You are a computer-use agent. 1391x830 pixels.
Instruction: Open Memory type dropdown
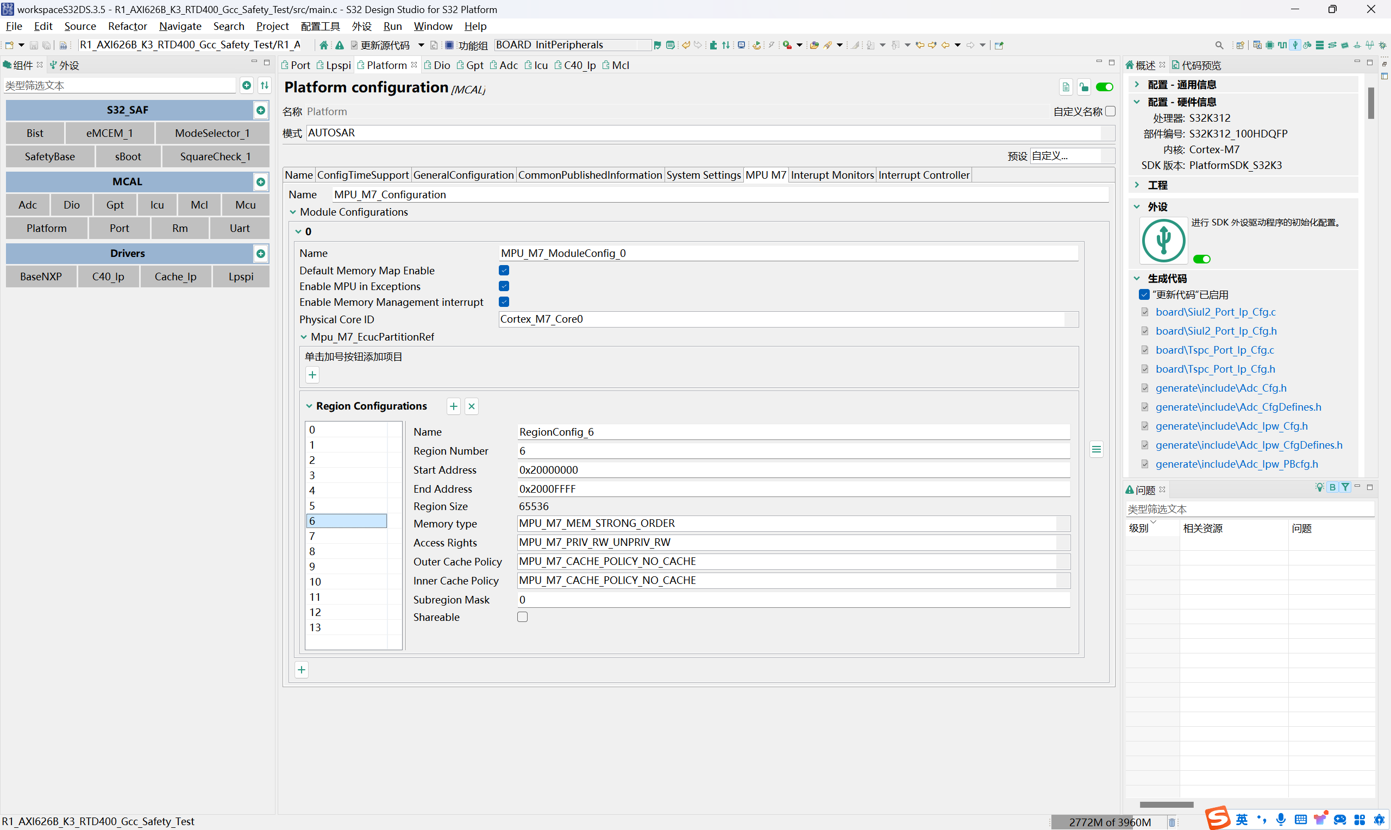(x=1063, y=524)
